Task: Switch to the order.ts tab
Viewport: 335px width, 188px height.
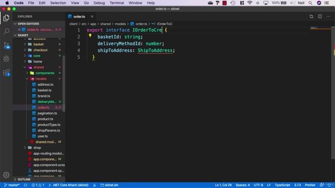Action: pyautogui.click(x=79, y=16)
